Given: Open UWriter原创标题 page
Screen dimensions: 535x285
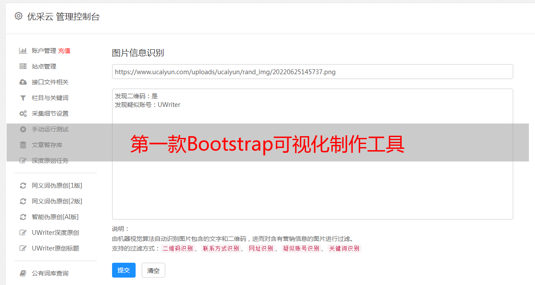Looking at the screenshot, I should point(55,248).
